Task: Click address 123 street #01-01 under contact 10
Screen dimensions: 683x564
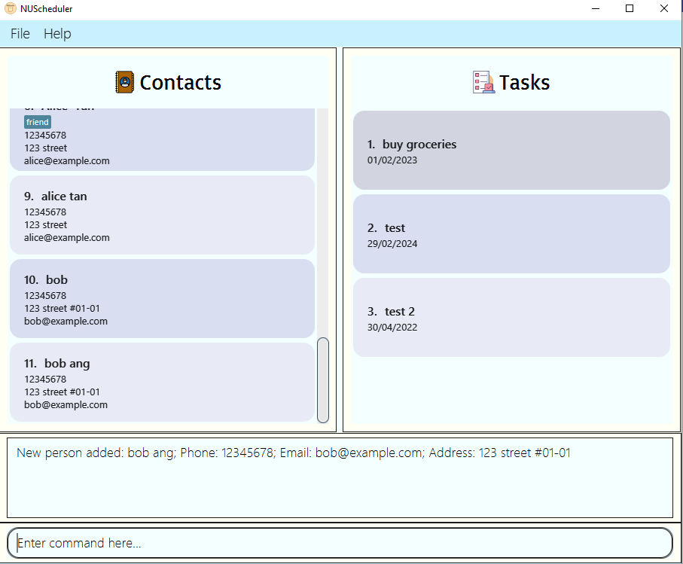Action: pos(62,308)
